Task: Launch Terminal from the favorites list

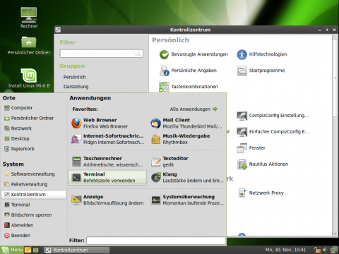Action: 107,177
